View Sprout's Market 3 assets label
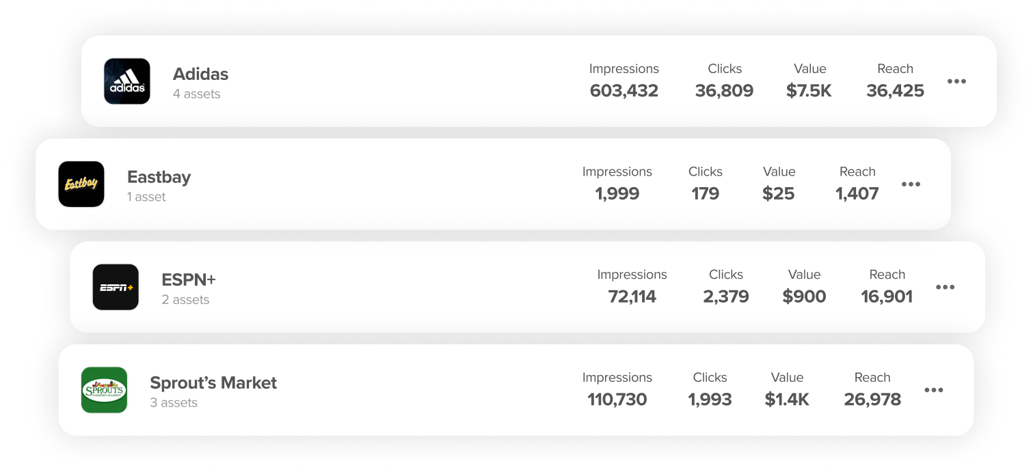Screen dimensions: 1031x470 pos(174,403)
